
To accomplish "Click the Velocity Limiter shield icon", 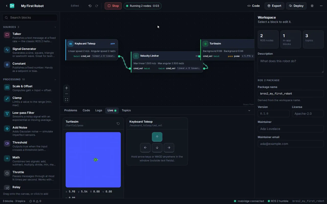I will pyautogui.click(x=136, y=56).
